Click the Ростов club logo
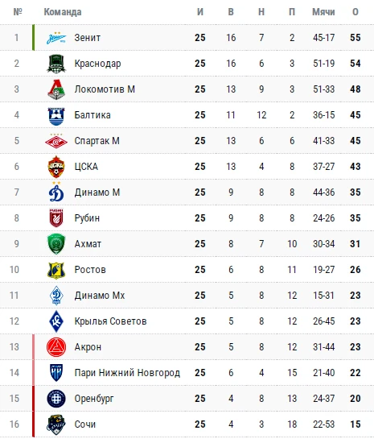This screenshot has height=443, width=374. coord(56,270)
